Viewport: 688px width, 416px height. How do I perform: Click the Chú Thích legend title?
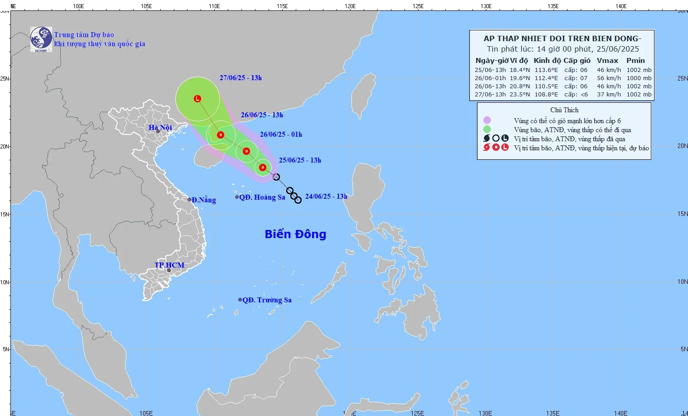pyautogui.click(x=564, y=110)
